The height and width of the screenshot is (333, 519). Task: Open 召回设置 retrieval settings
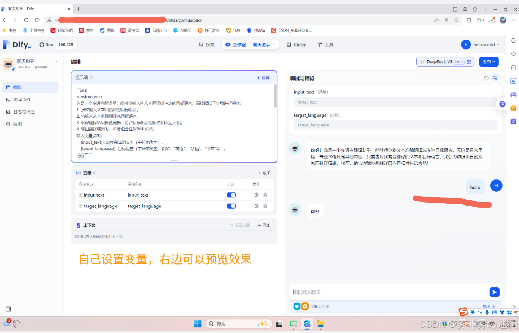[x=240, y=225]
